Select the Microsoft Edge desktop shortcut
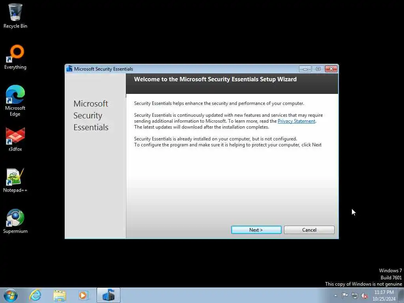This screenshot has height=303, width=404. click(x=15, y=101)
